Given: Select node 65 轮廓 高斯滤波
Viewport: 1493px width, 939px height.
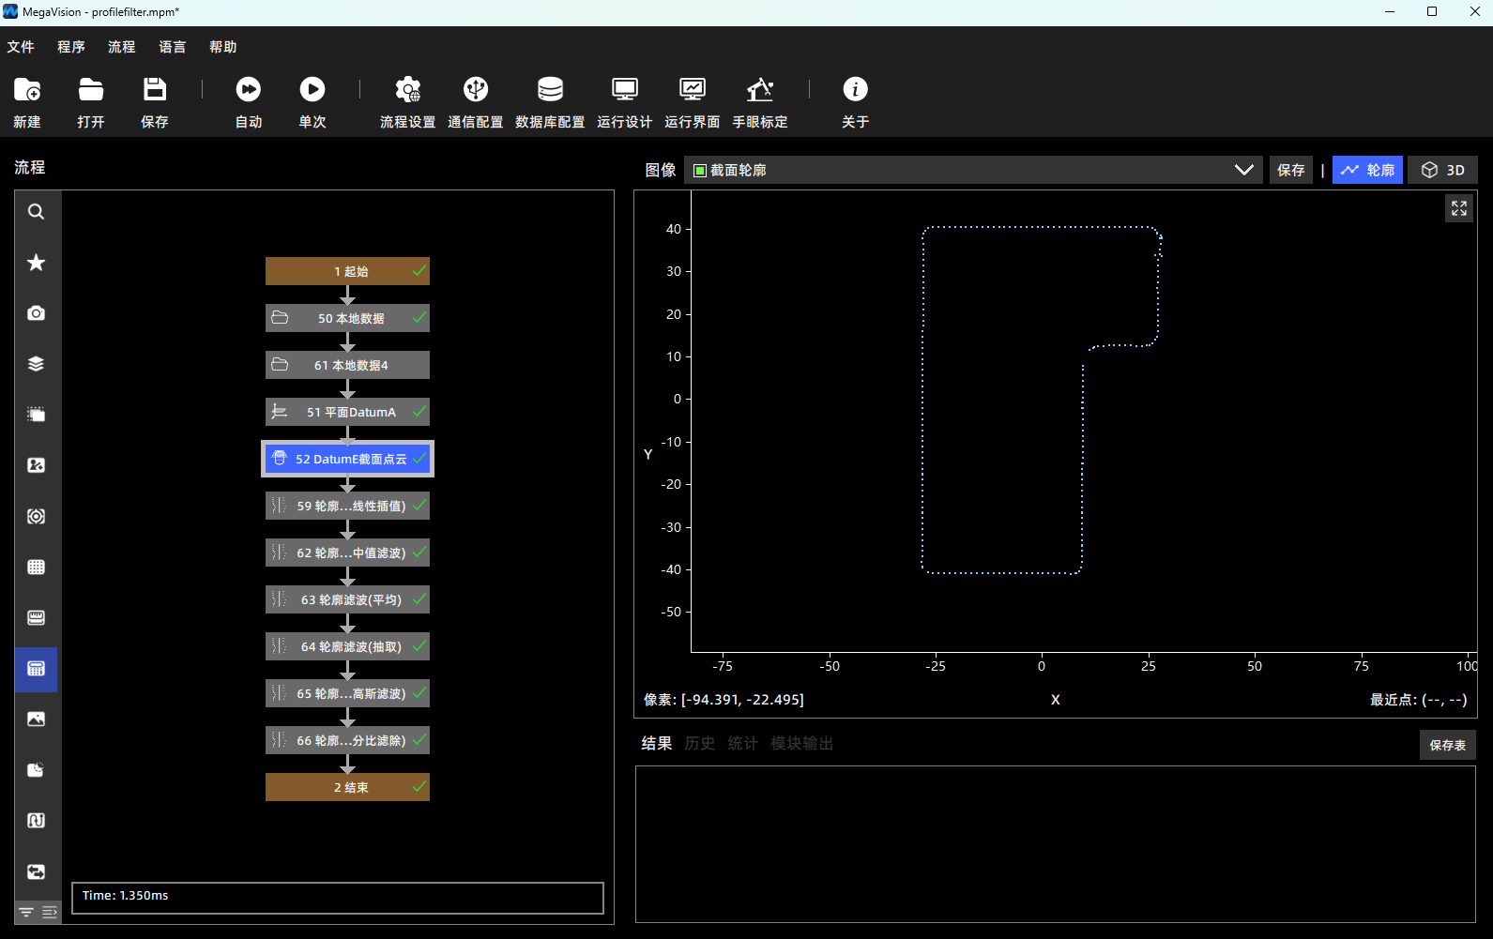Looking at the screenshot, I should (348, 693).
